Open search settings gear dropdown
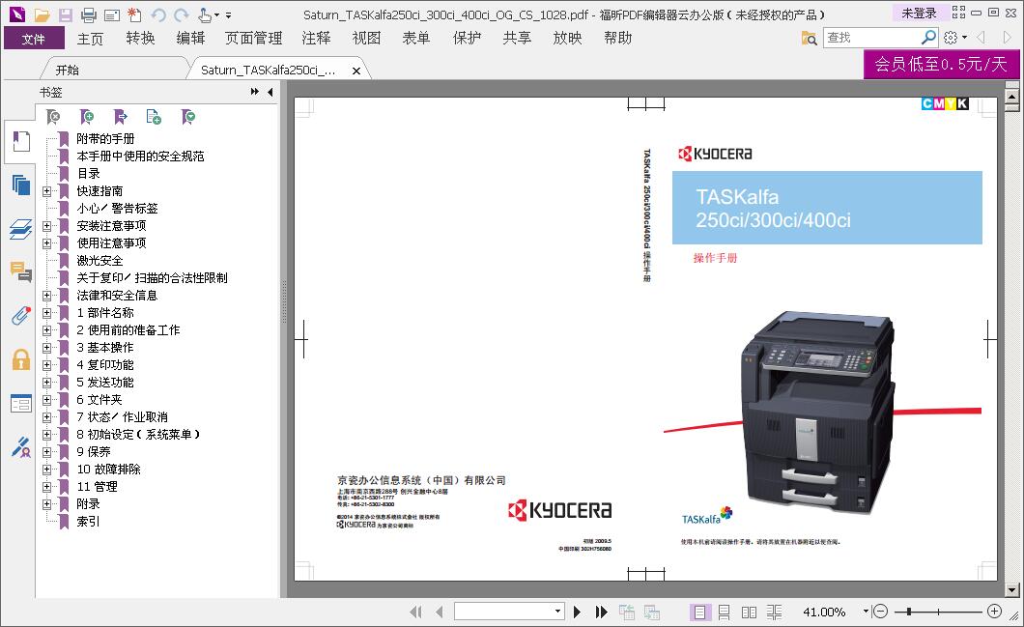Image resolution: width=1024 pixels, height=627 pixels. point(954,38)
